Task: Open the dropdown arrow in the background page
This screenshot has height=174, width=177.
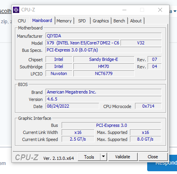Action: coord(175,11)
